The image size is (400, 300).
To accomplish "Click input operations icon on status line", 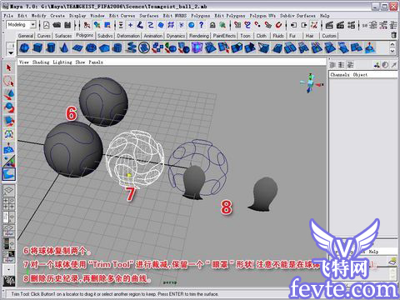I will click(x=293, y=25).
